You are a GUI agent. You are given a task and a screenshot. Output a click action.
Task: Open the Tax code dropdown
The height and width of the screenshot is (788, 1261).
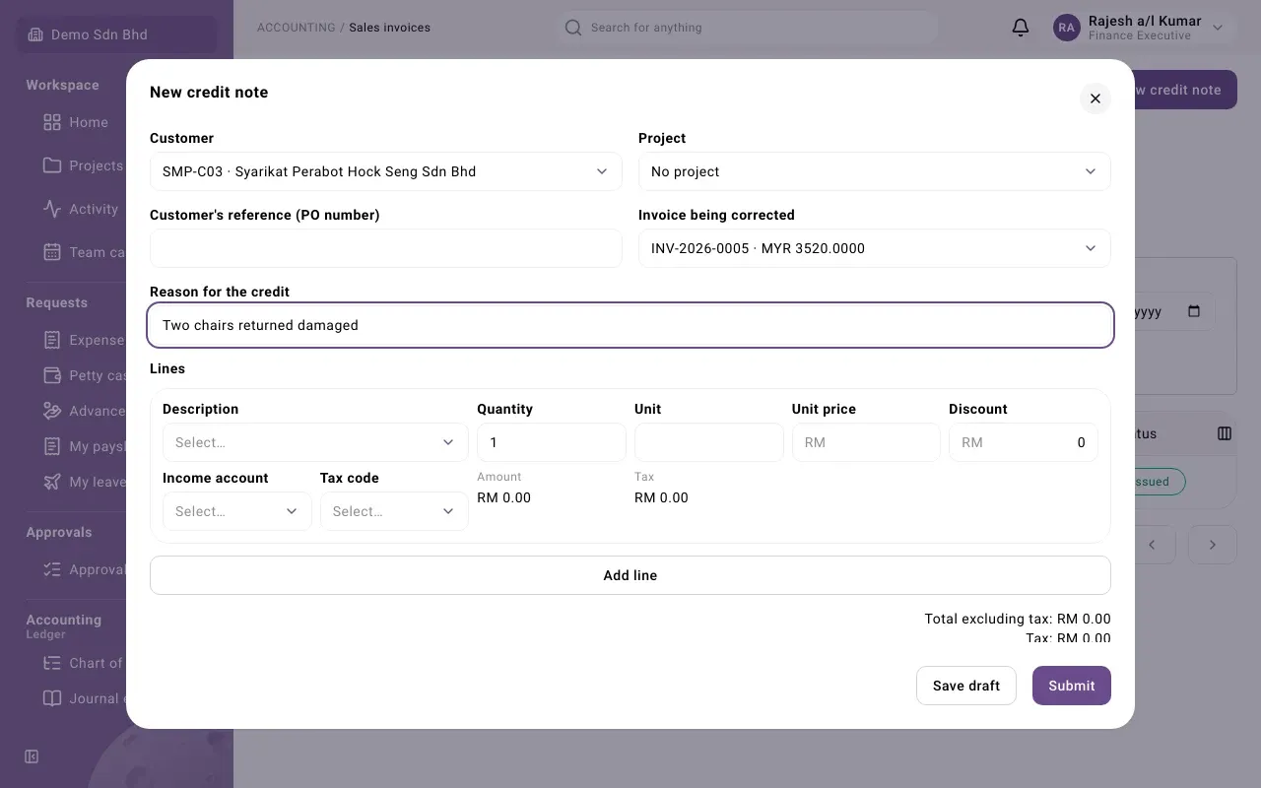[394, 511]
